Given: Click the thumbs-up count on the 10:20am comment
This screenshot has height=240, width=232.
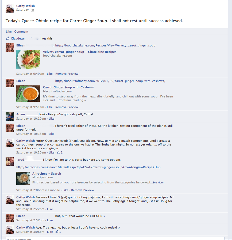Looking at the screenshot, I should coord(60,152).
